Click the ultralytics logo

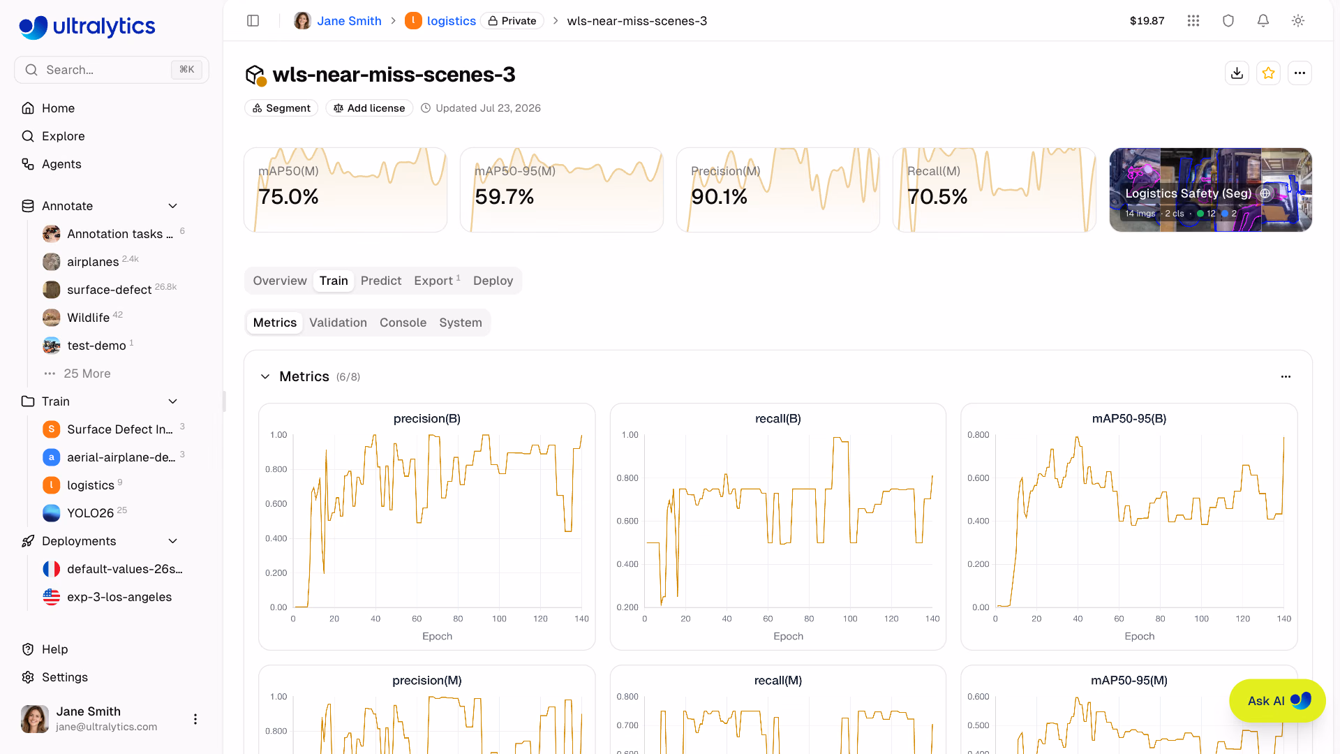click(87, 27)
